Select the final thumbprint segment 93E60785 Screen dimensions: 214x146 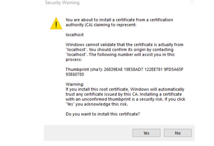(75, 75)
